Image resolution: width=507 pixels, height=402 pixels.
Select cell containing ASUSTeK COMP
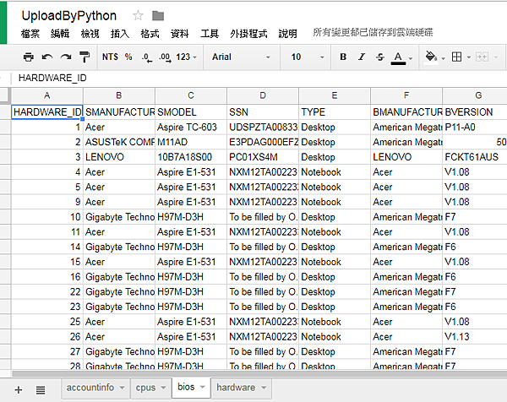[x=119, y=142]
